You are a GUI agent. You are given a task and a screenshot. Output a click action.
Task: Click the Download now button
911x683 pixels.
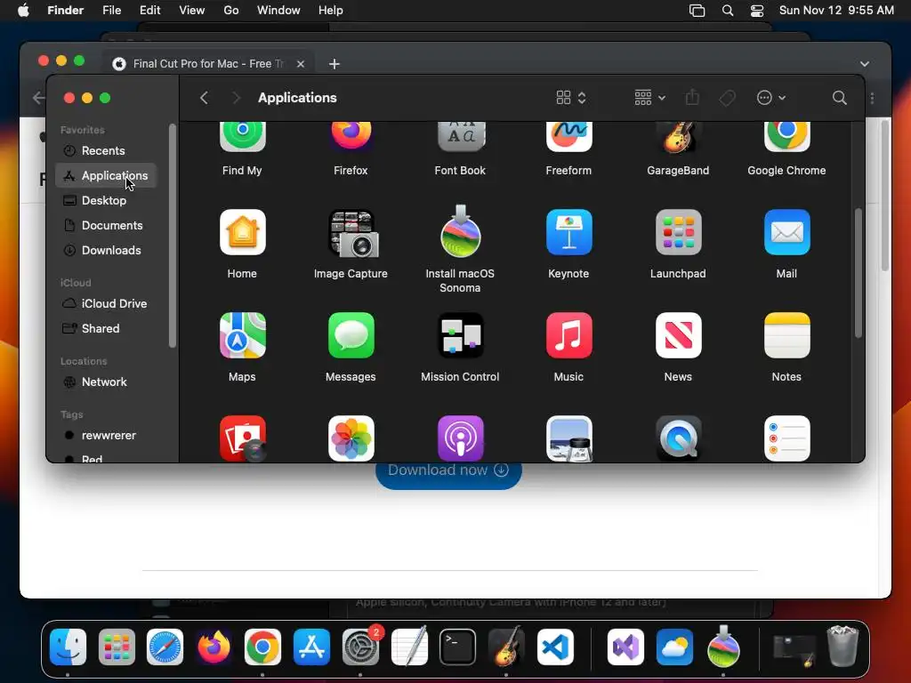tap(448, 473)
